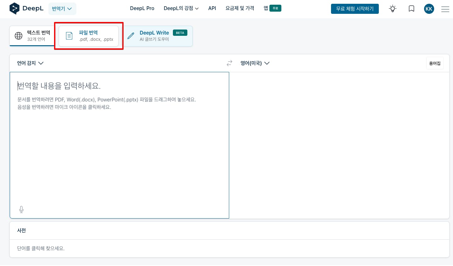Image resolution: width=453 pixels, height=266 pixels.
Task: Open the 영어(미국) target language dropdown
Action: click(255, 63)
